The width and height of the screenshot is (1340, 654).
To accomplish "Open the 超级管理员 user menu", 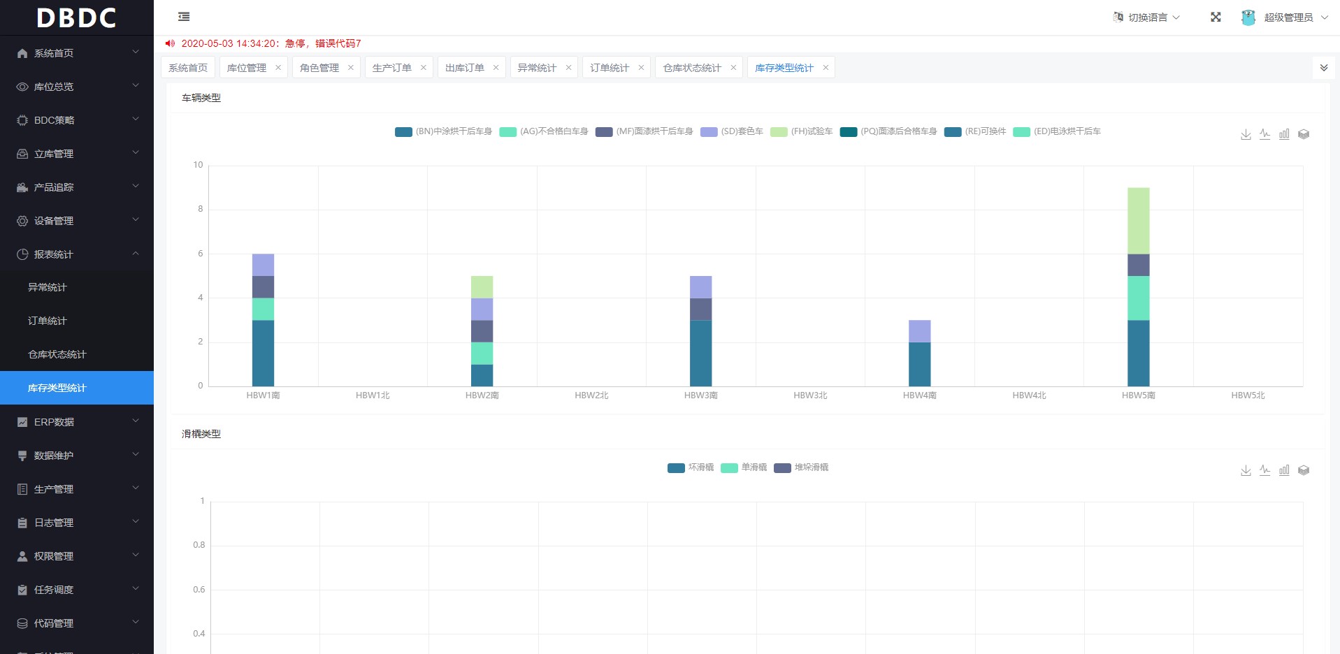I will point(1286,17).
